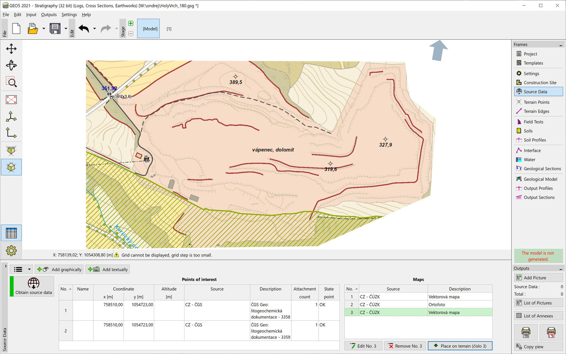Screen dimensions: 566x354
Task: Select the rotate view tool
Action: tap(11, 65)
